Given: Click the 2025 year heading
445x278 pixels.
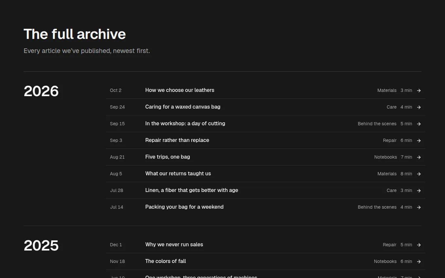Looking at the screenshot, I should click(x=41, y=246).
